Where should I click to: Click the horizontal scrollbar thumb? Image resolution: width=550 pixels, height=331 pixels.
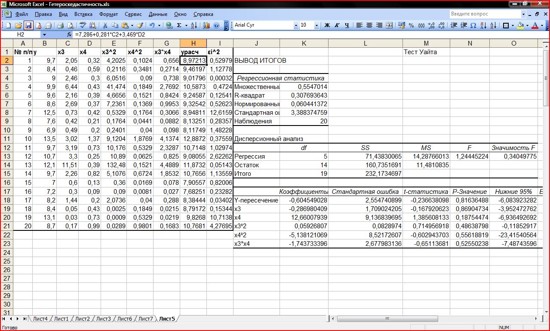tap(388, 319)
